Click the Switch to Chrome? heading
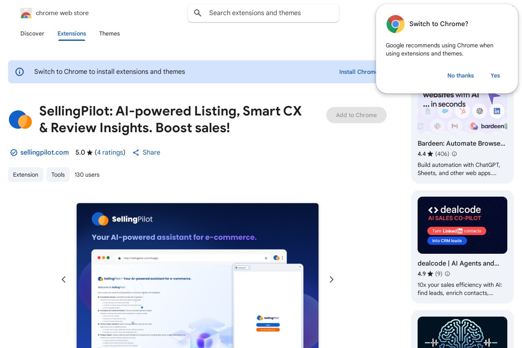The width and height of the screenshot is (522, 348). tap(439, 24)
